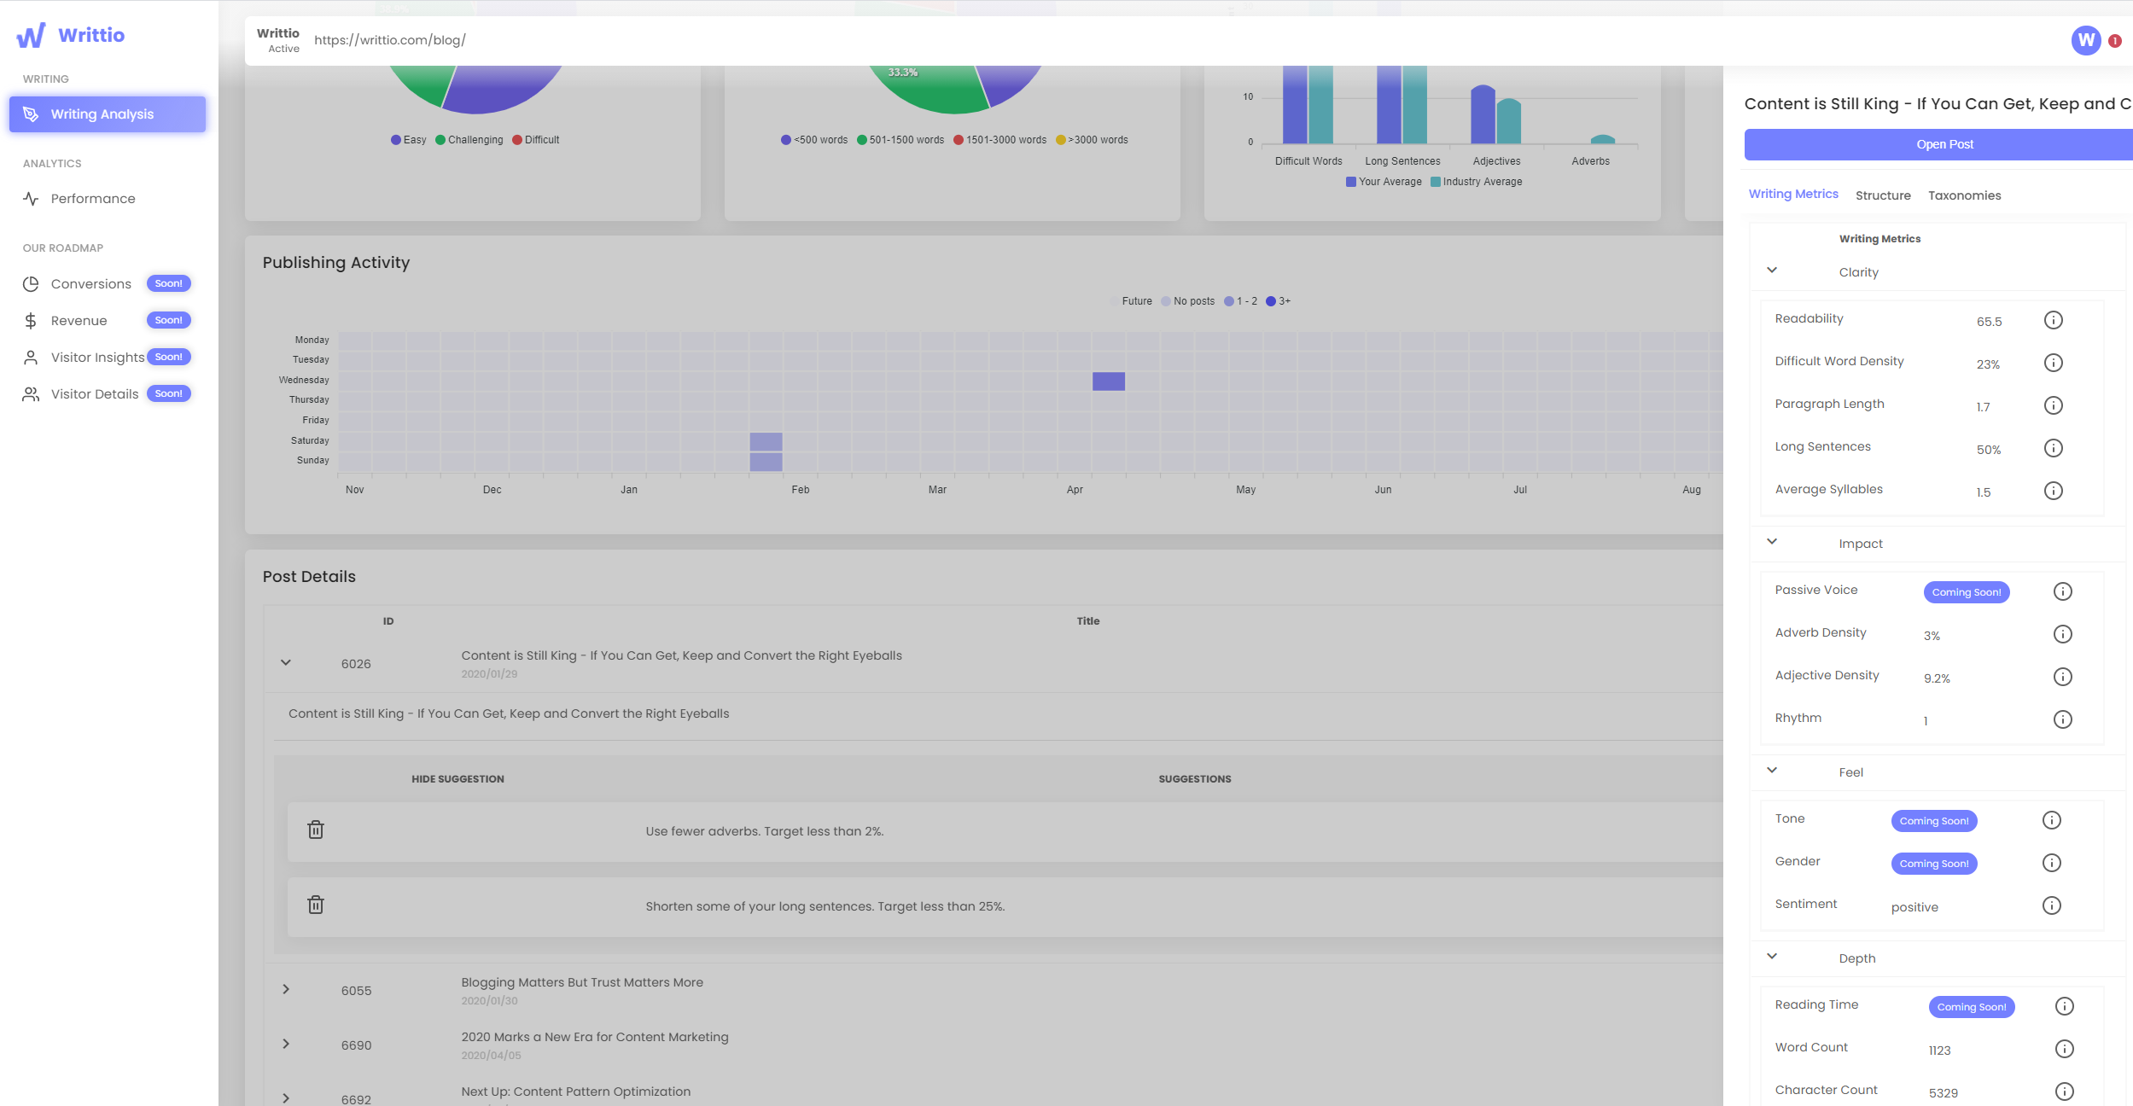Click the Writtio logo icon
Image resolution: width=2133 pixels, height=1106 pixels.
coord(31,35)
